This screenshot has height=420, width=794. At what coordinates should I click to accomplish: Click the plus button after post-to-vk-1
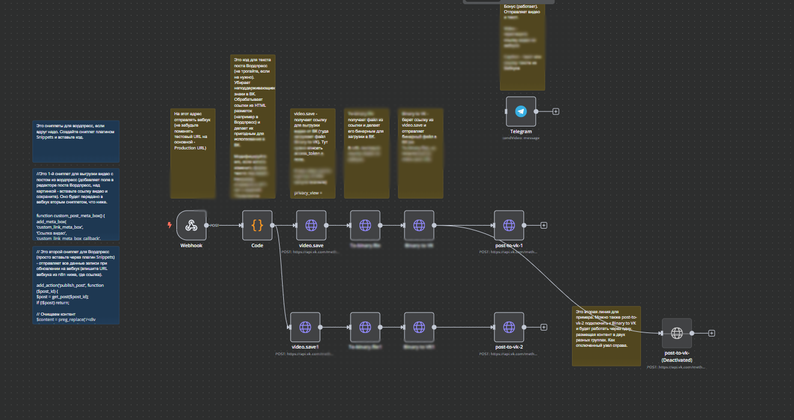[544, 225]
